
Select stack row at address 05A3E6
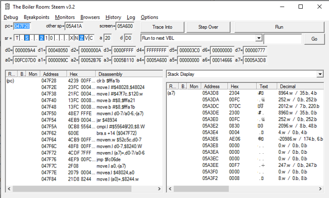[245, 139]
